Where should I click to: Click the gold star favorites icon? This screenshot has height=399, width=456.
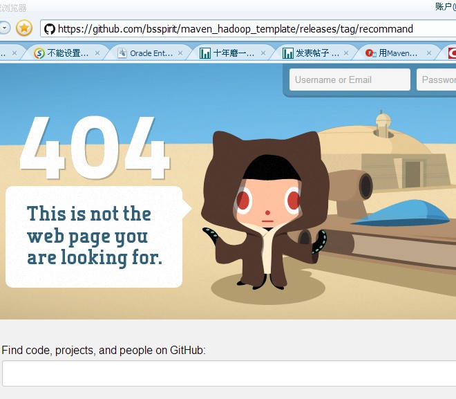click(24, 28)
